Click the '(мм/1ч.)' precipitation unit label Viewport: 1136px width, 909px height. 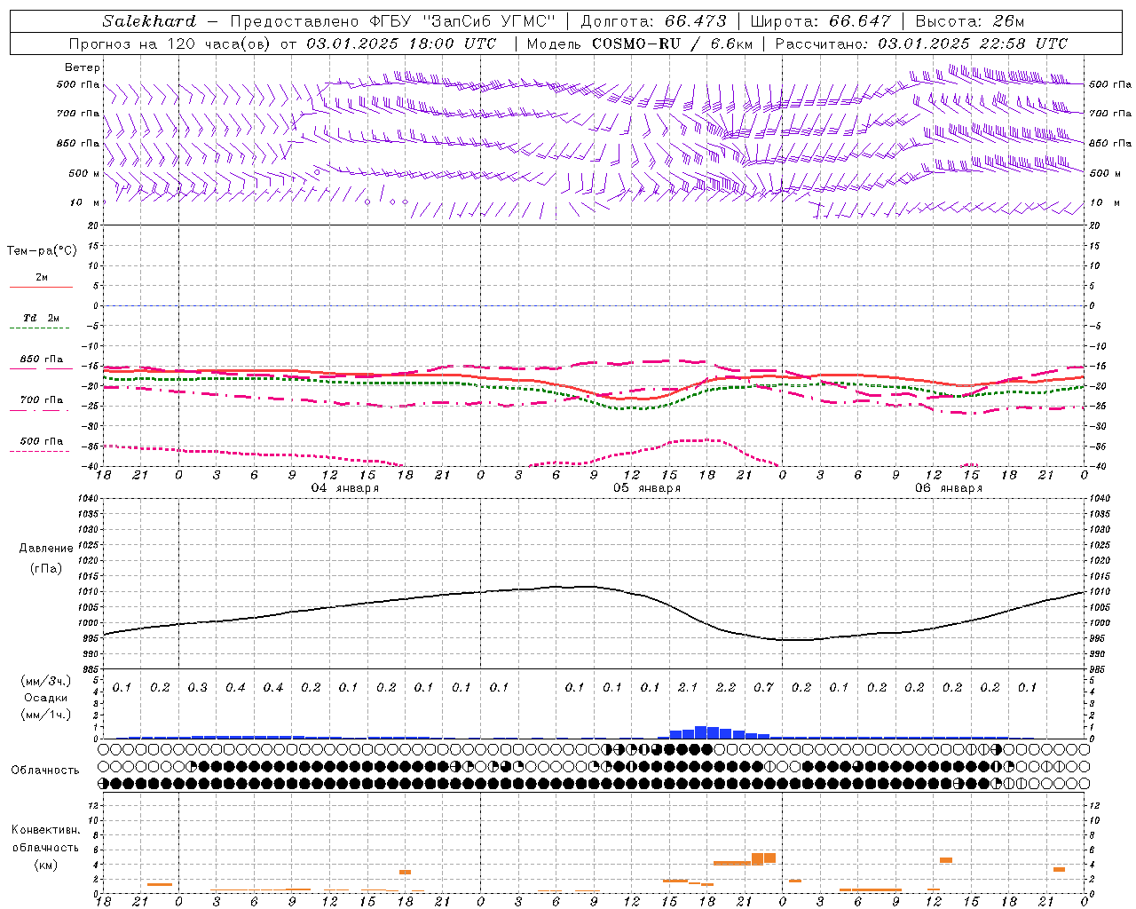tap(46, 715)
